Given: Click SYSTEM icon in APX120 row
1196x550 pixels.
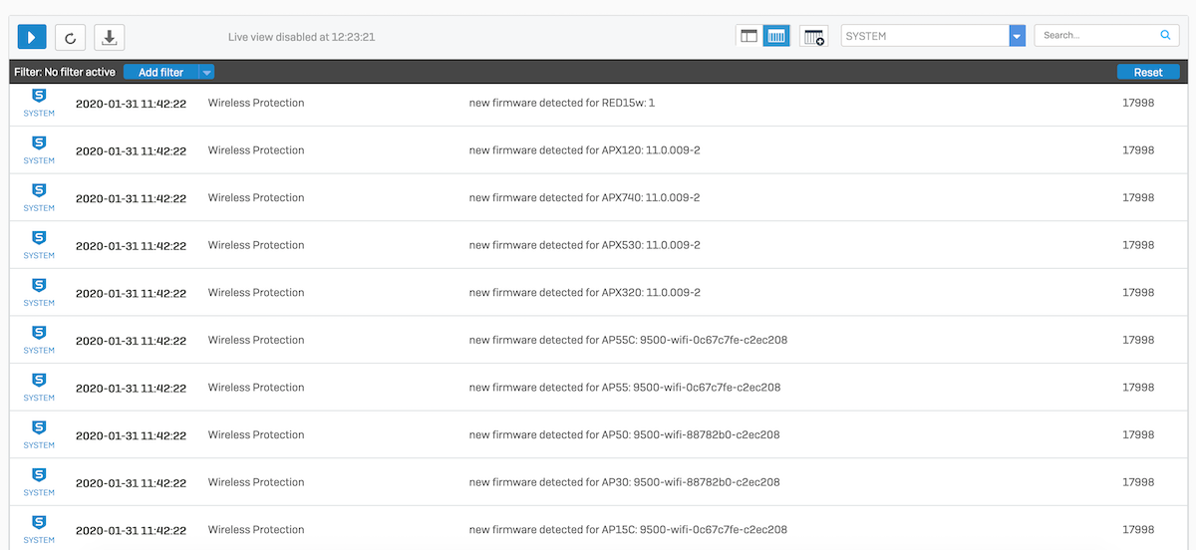Looking at the screenshot, I should [x=39, y=150].
